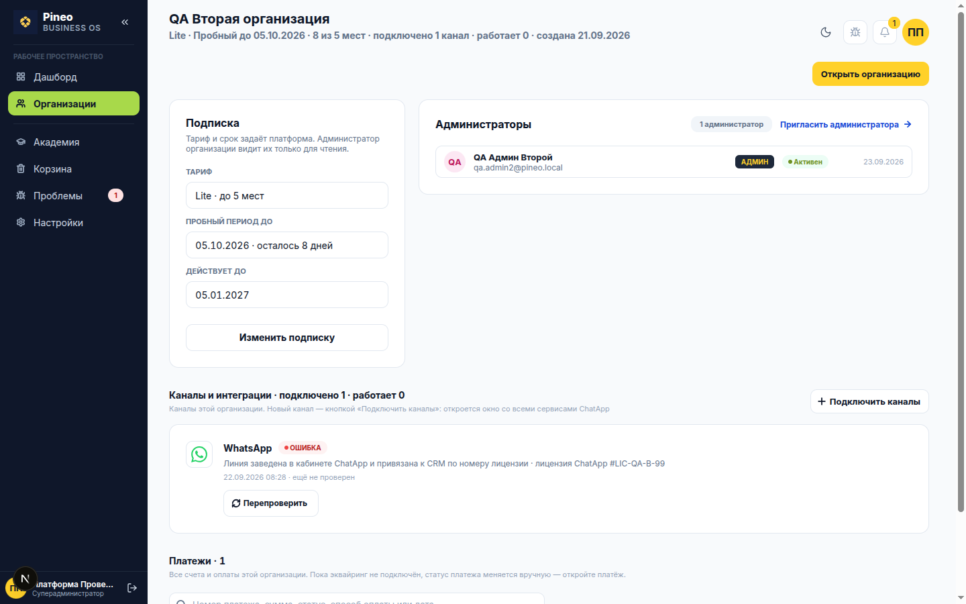Image resolution: width=966 pixels, height=604 pixels.
Task: Click the payments search field
Action: (x=357, y=599)
